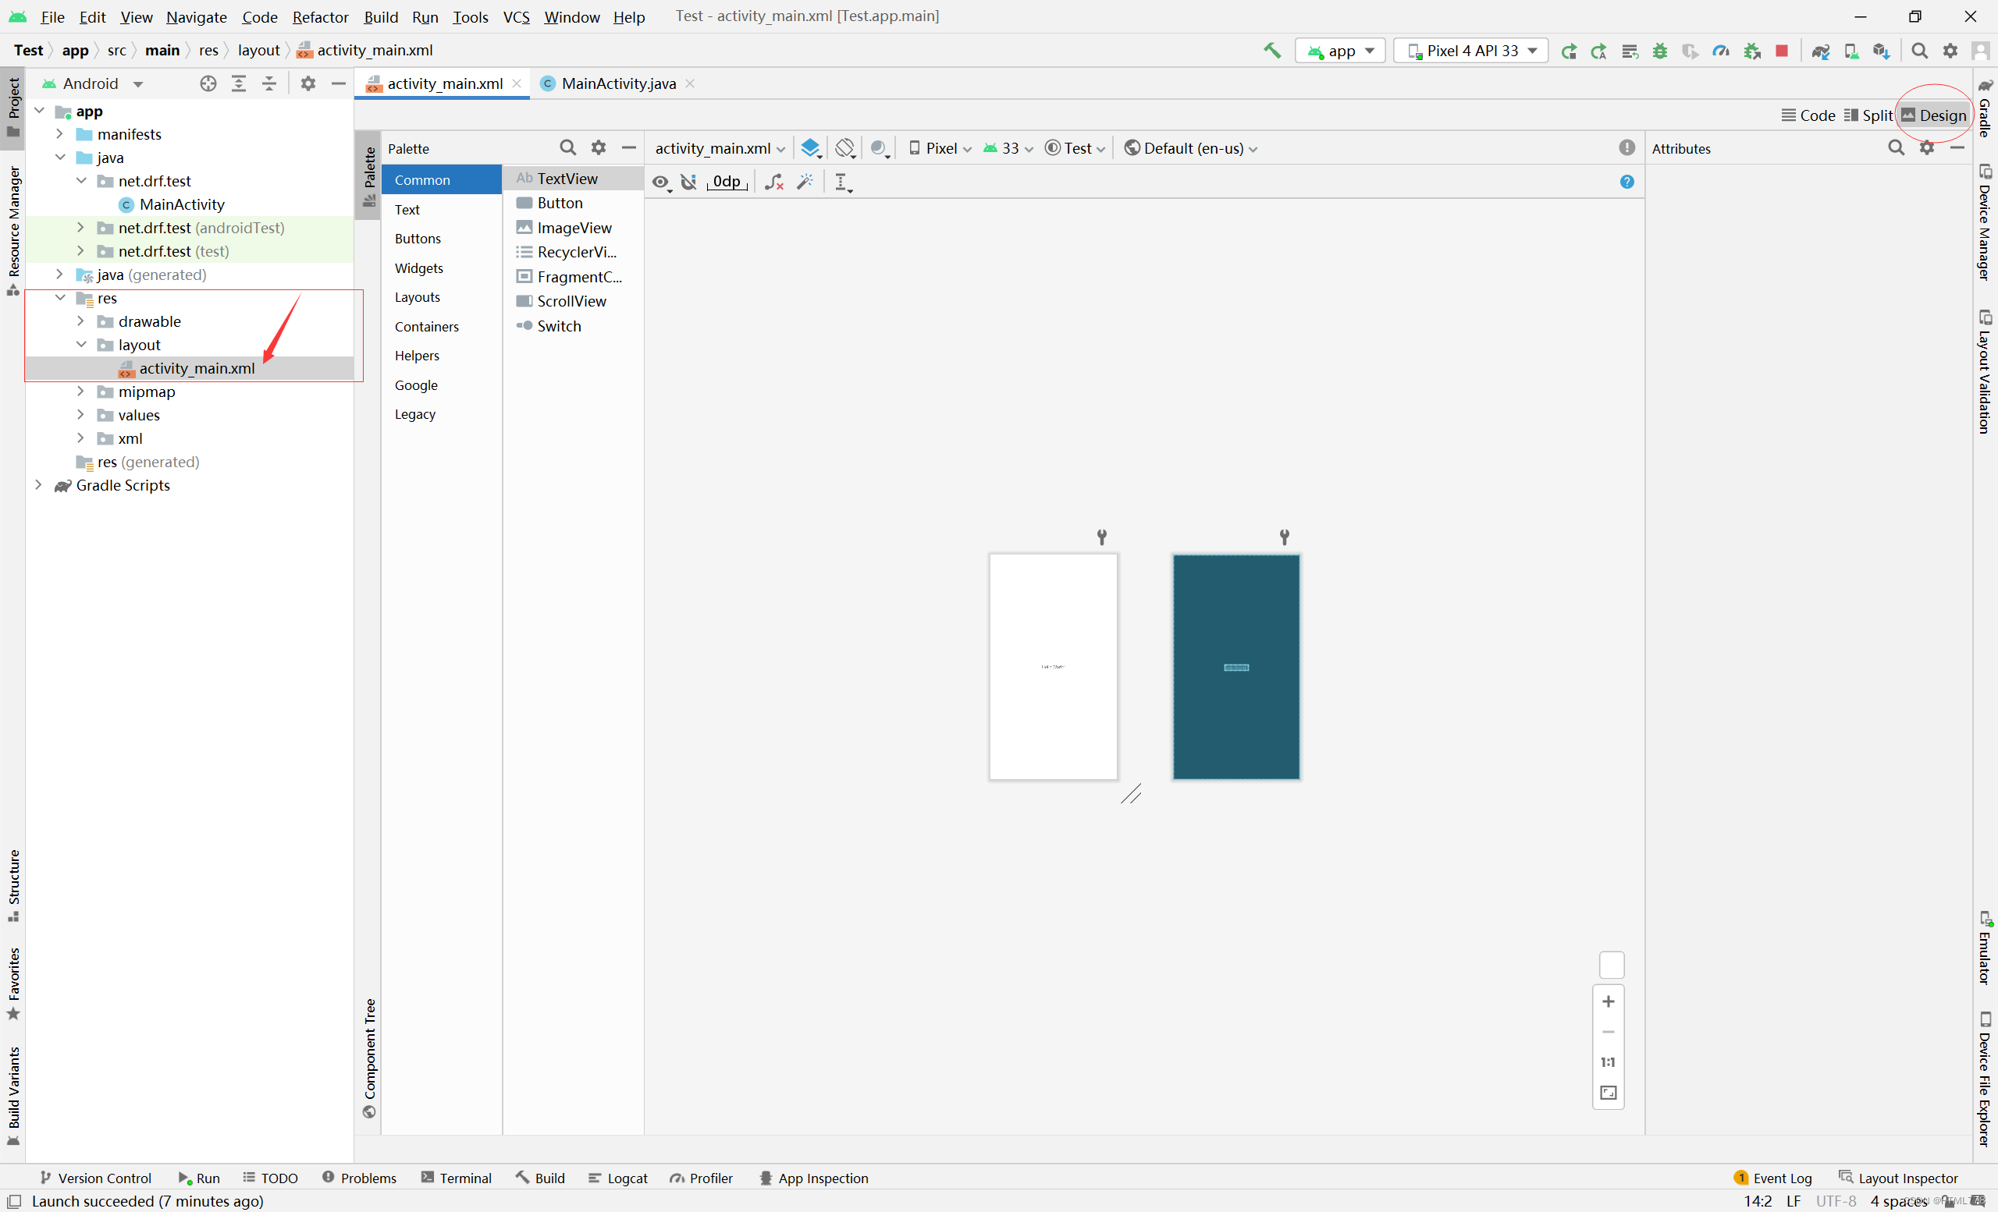Open the Logcat tool window
Screen dimensions: 1998x1212
point(618,1178)
